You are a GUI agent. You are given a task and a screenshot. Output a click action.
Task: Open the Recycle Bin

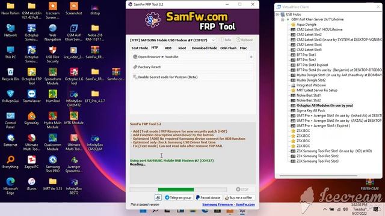pos(10,74)
